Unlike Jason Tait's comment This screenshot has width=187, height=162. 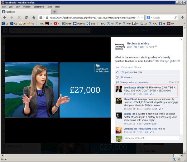pyautogui.click(x=147, y=124)
